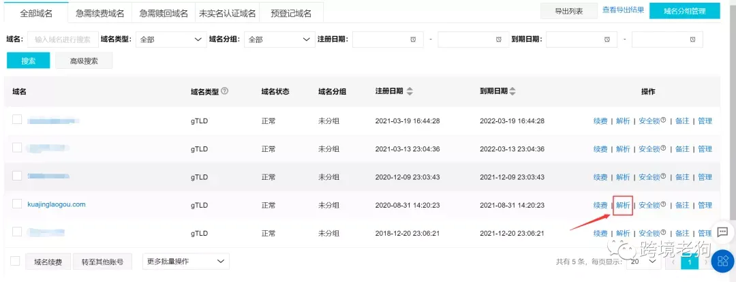736x282 pixels.
Task: Click 备注 in the 2020-12-09 row
Action: (682, 177)
